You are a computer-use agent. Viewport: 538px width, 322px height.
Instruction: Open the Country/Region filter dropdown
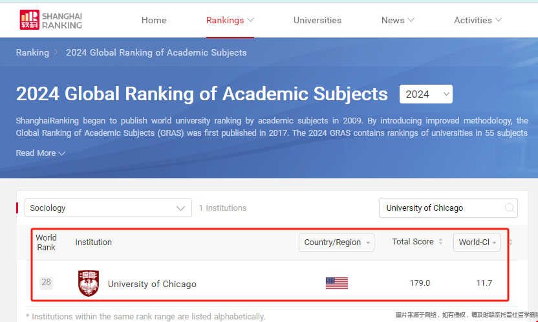[336, 242]
